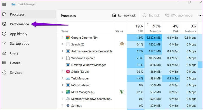The width and height of the screenshot is (203, 110).
Task: Click the Startup apps gauge icon
Action: (x=4, y=44)
